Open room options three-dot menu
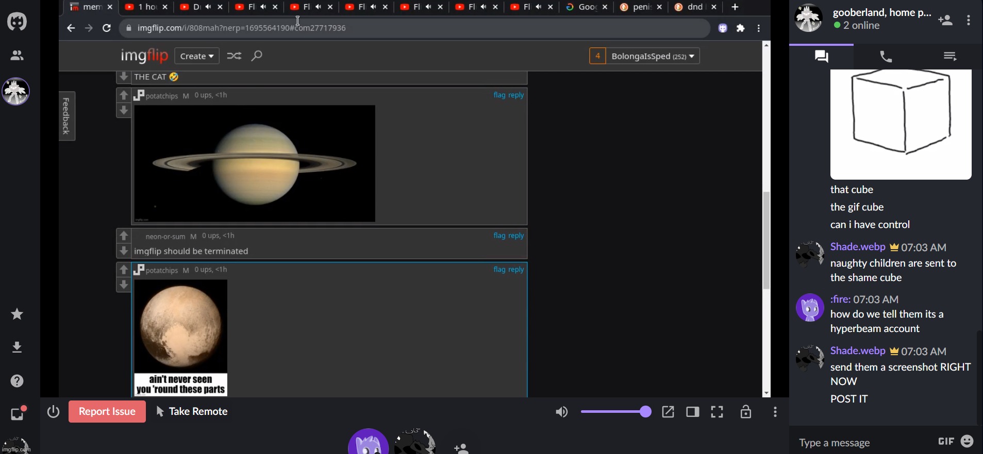This screenshot has width=983, height=454. point(969,21)
